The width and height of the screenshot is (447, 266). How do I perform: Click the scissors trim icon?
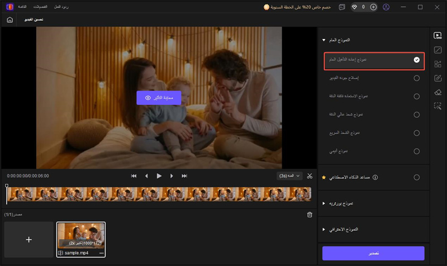(310, 175)
